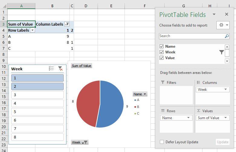Click the Week field filter funnel icon
236x152 pixels.
tap(221, 52)
